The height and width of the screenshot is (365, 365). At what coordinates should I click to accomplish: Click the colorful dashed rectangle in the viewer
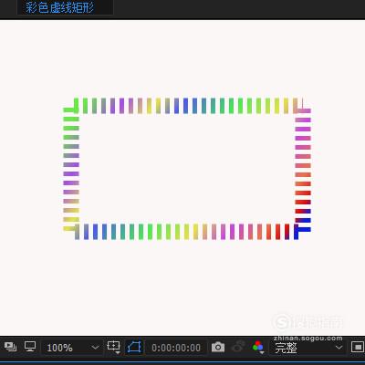coord(187,169)
